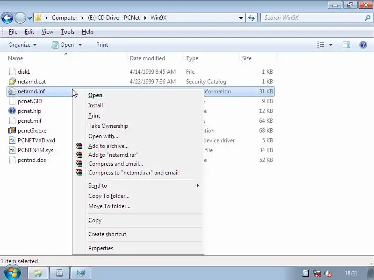Choose 'Move To folder...' entry
Image resolution: width=374 pixels, height=280 pixels.
pos(109,206)
